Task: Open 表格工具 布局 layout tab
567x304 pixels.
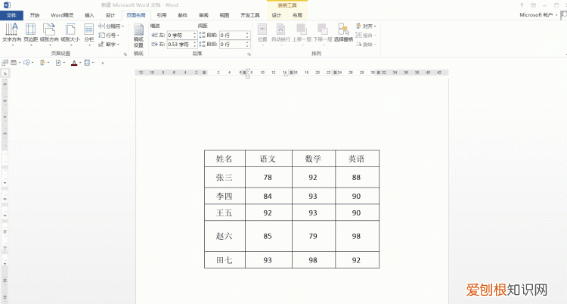Action: pos(297,15)
